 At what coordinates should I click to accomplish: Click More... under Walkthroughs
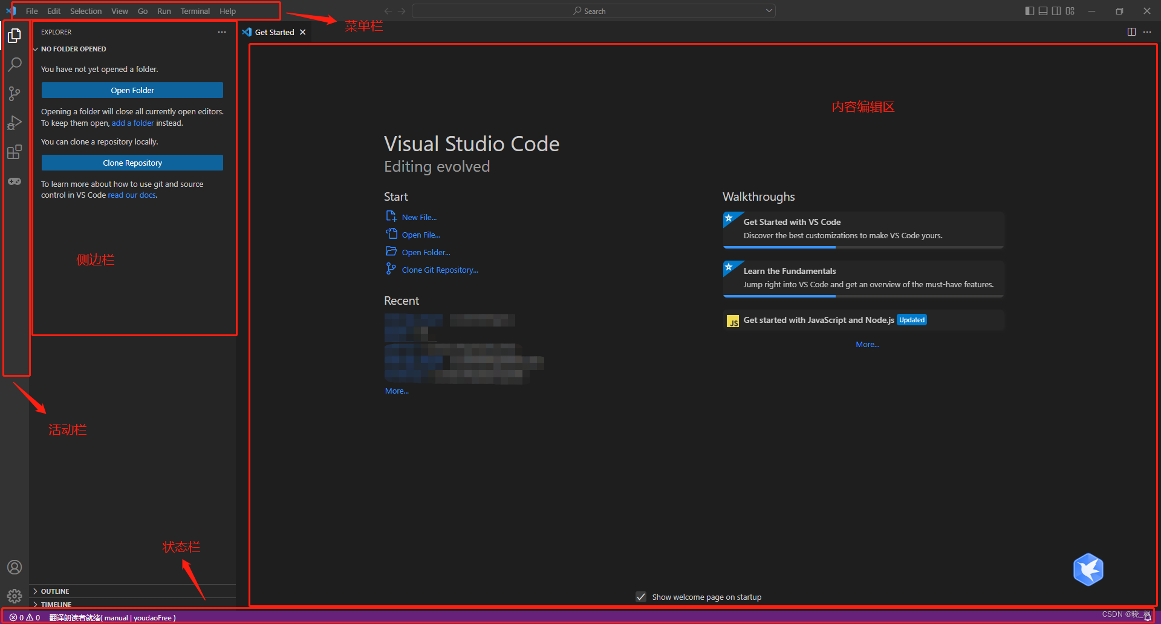(867, 344)
